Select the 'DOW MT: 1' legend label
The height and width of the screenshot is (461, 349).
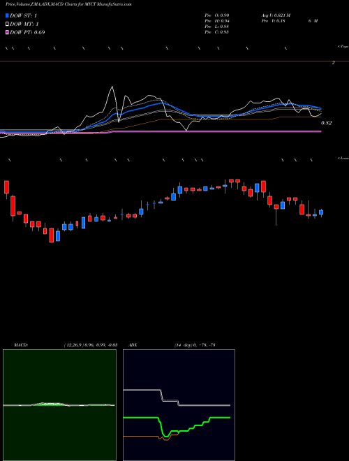click(x=24, y=24)
